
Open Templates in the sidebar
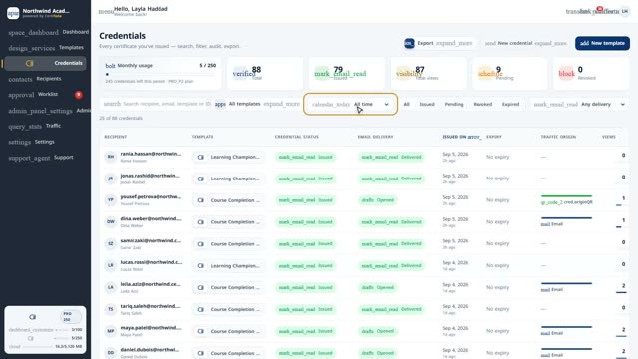45,48
